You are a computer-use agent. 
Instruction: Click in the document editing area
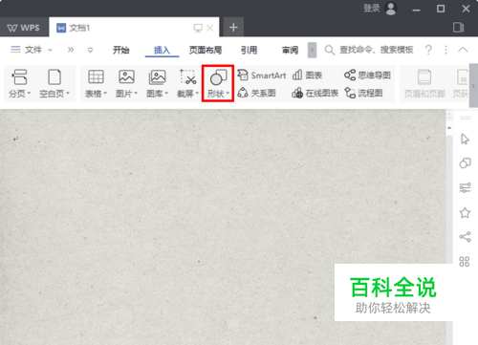coord(223,226)
